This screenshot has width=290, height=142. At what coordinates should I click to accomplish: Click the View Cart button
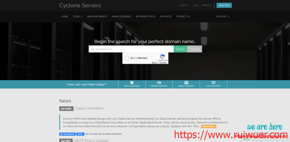coord(224,5)
